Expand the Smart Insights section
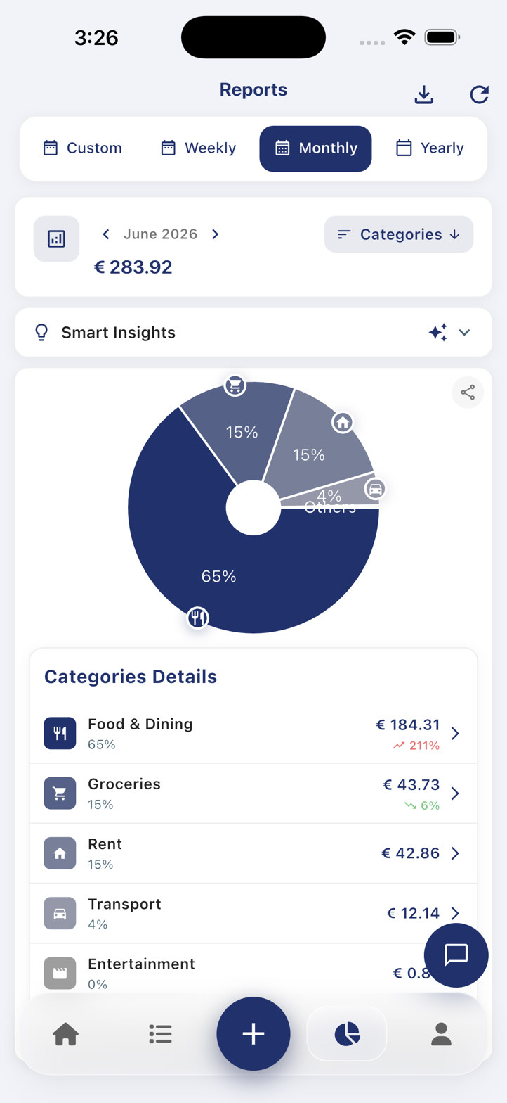Viewport: 507px width, 1103px height. coord(253,332)
